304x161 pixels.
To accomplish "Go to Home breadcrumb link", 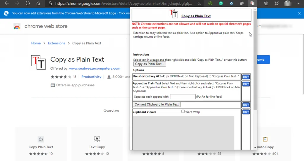I will click(36, 43).
